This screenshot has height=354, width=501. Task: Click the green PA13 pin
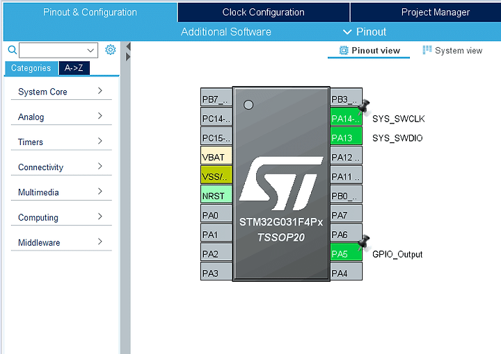[346, 136]
